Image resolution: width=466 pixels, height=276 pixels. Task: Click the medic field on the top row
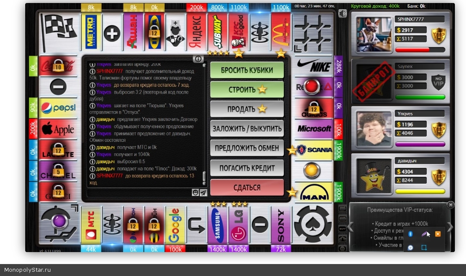(x=175, y=32)
